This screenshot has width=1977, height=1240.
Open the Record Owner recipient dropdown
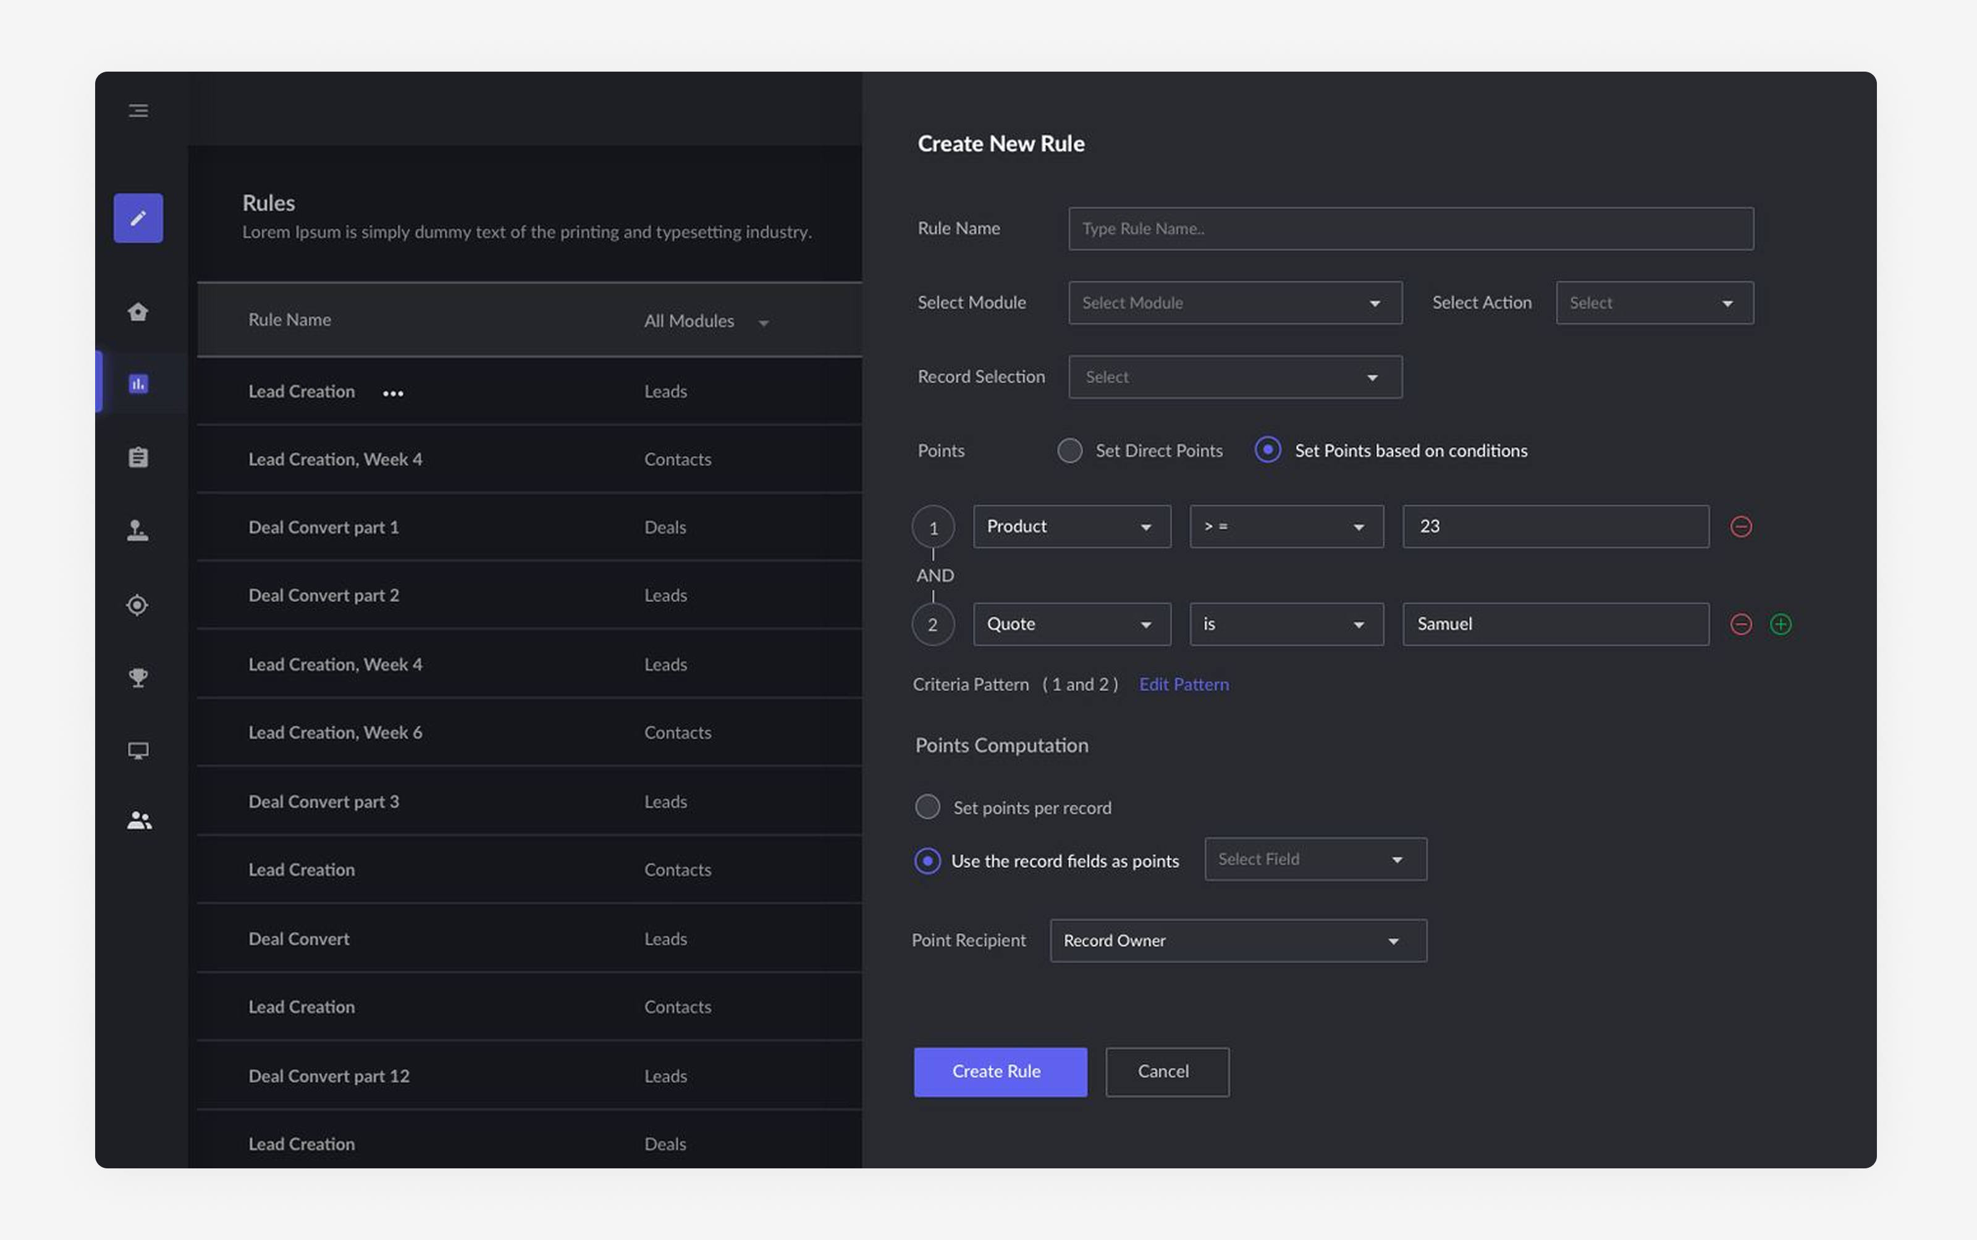(x=1238, y=940)
